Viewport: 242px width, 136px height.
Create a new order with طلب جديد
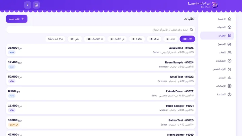coord(17,19)
